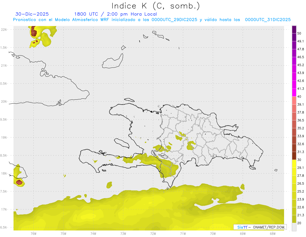Select the legend value "42.6"
Image resolution: width=306 pixels, height=237 pixels.
tap(301, 81)
